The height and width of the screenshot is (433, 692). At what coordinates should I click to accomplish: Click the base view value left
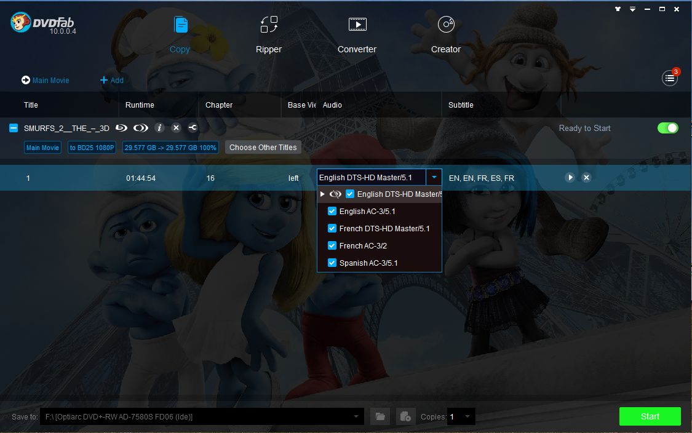tap(293, 178)
